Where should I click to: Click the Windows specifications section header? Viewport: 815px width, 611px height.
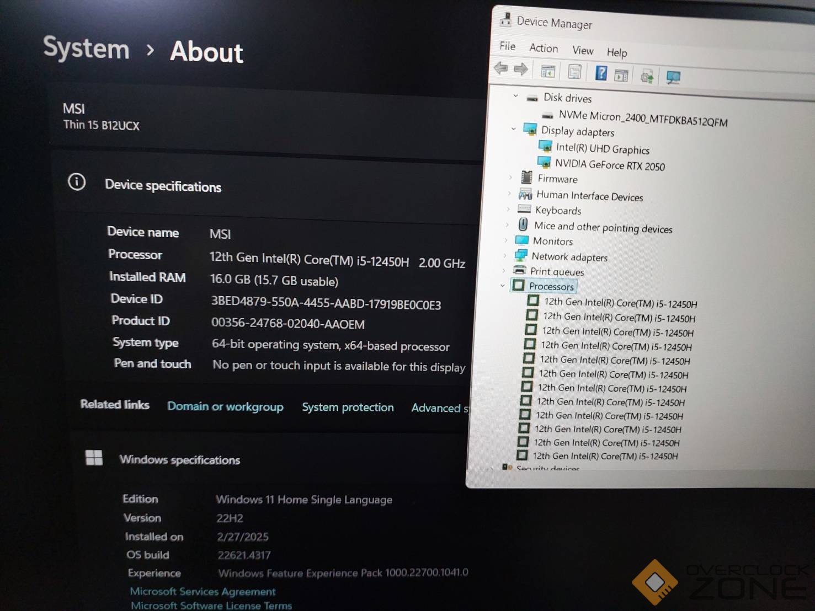click(179, 459)
